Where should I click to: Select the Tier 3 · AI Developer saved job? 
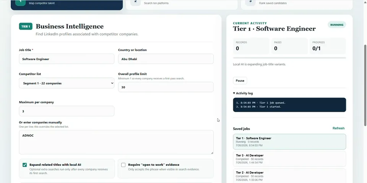(289, 159)
